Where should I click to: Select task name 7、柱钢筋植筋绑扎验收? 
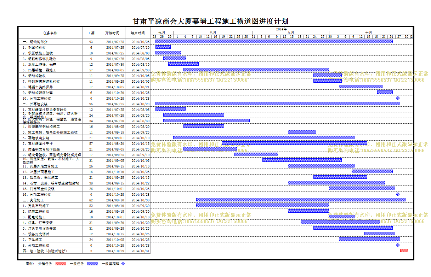click(x=41, y=81)
